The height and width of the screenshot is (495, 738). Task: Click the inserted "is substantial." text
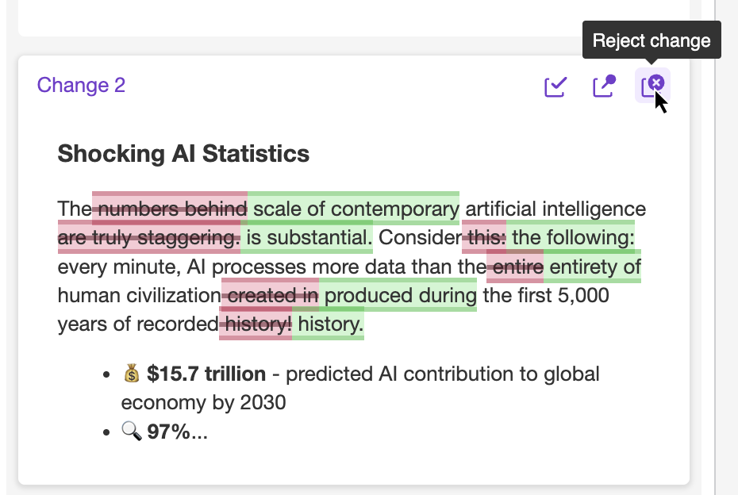[x=309, y=237]
